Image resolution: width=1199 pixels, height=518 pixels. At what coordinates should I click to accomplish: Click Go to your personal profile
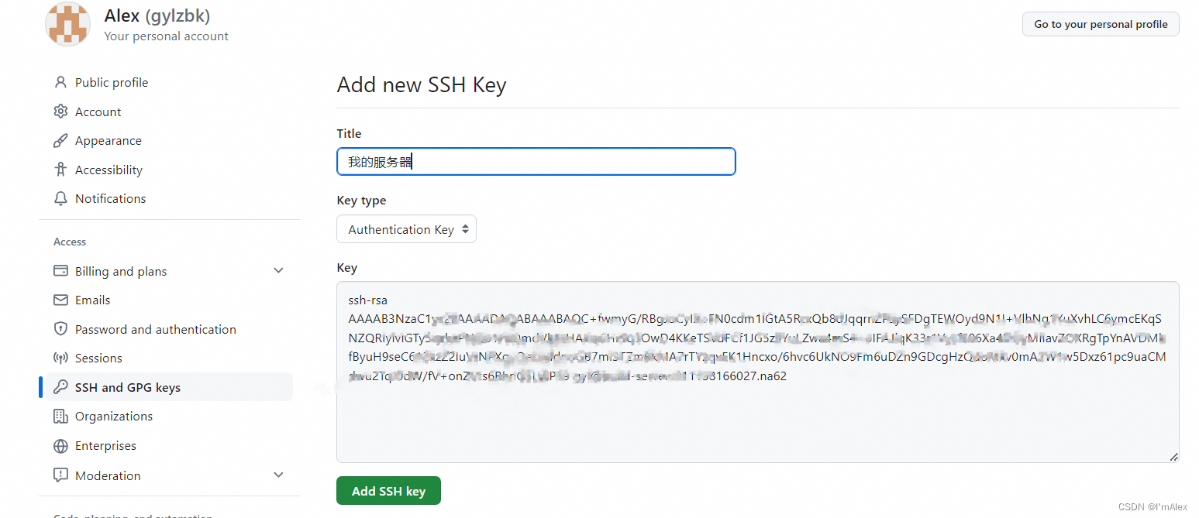click(1101, 24)
